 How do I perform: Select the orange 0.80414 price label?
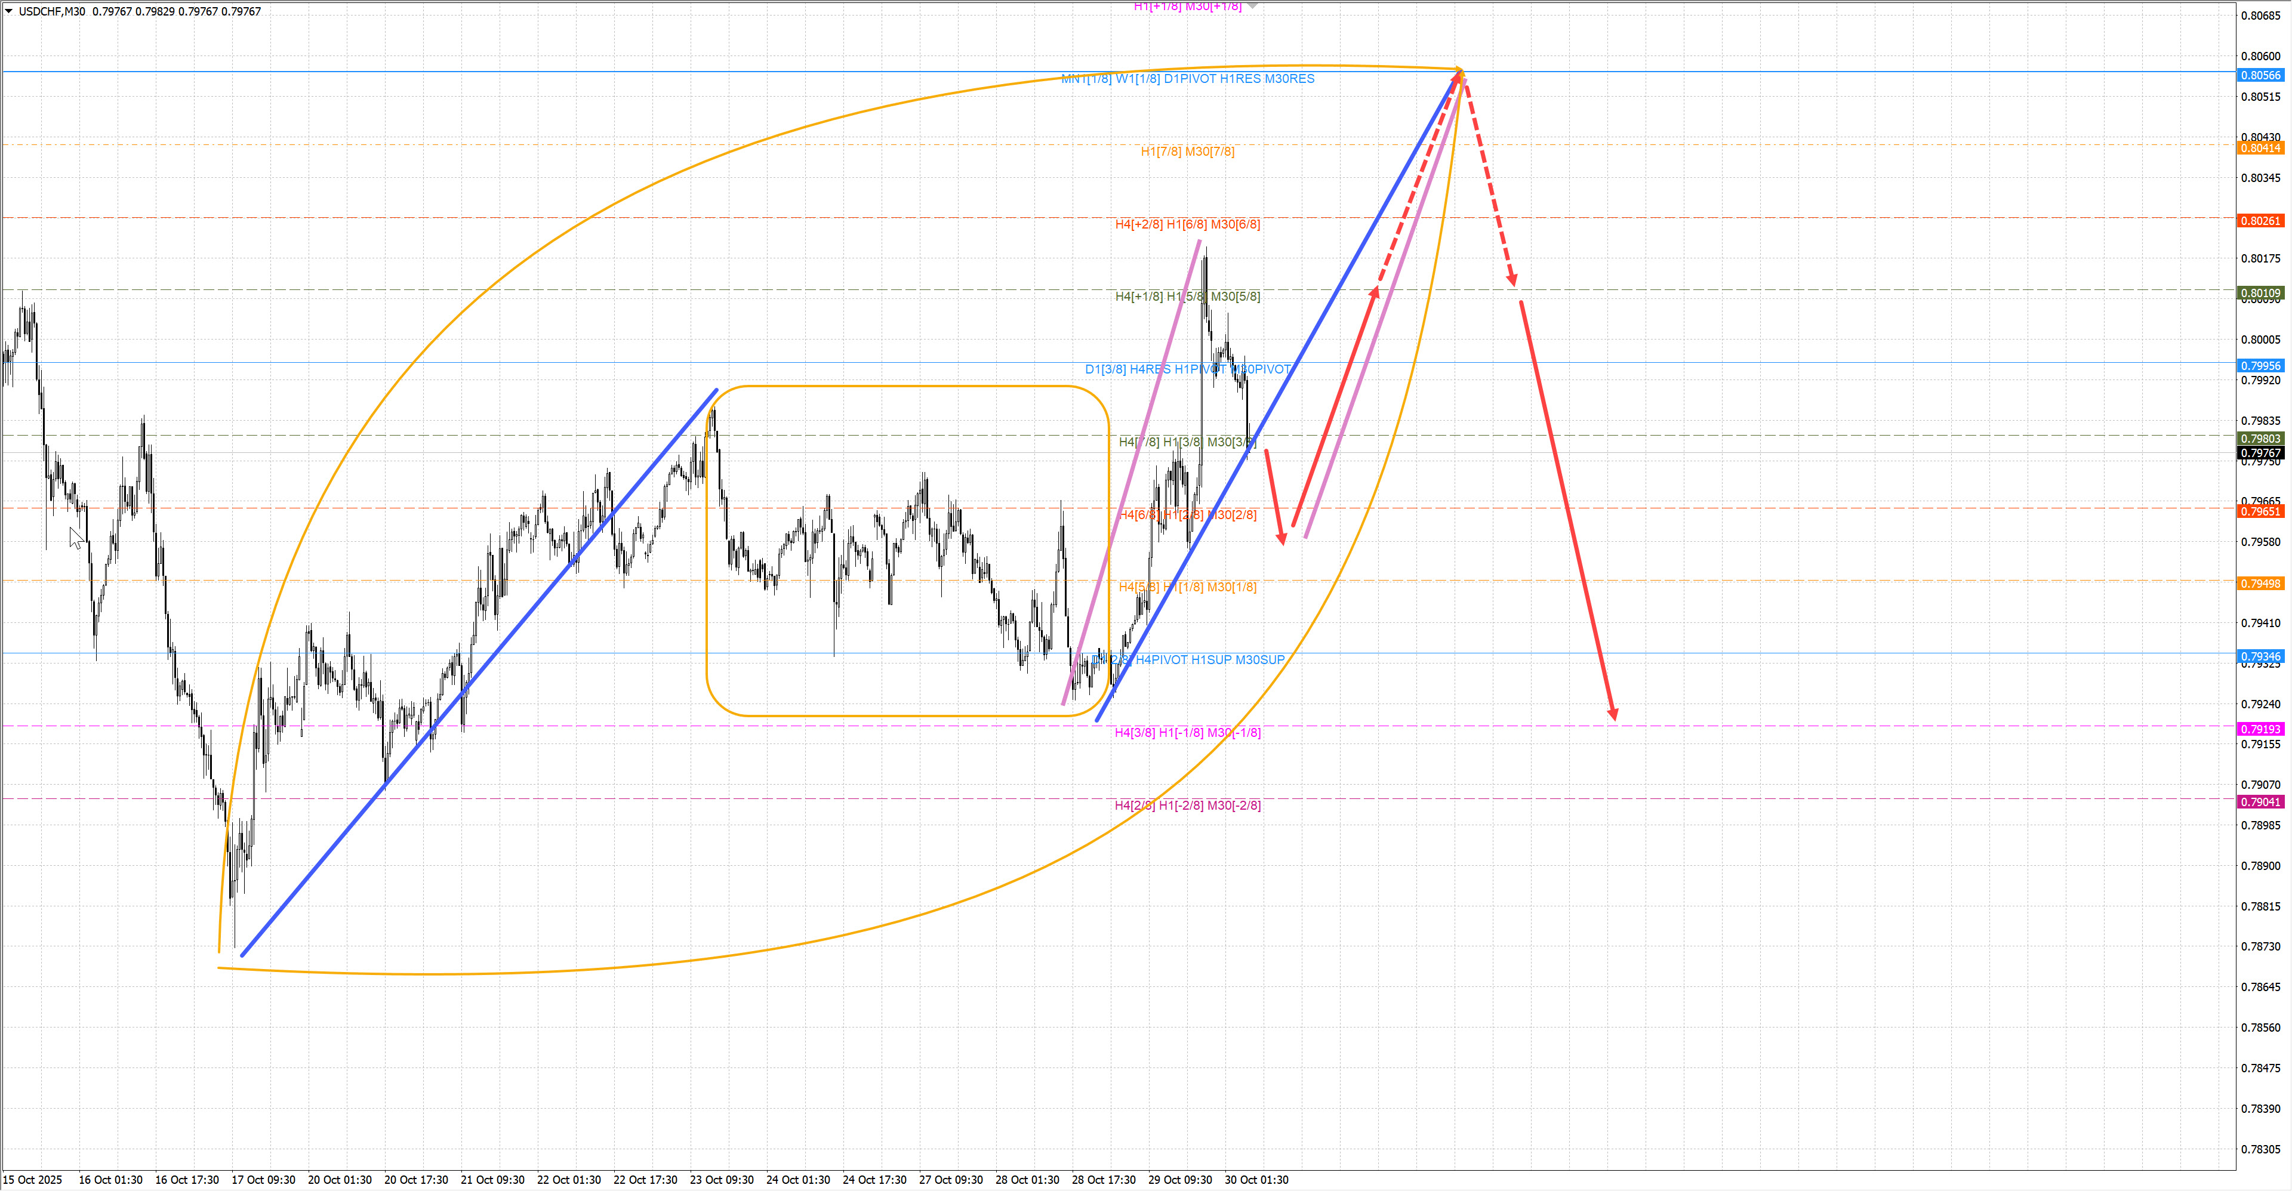click(x=2260, y=147)
